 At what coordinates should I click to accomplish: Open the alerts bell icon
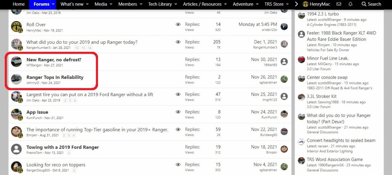350,4
